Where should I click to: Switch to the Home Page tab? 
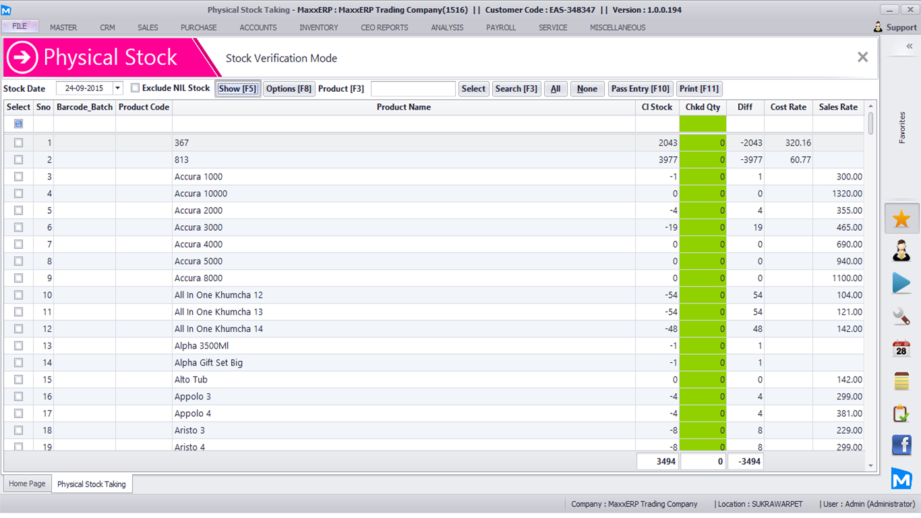28,484
